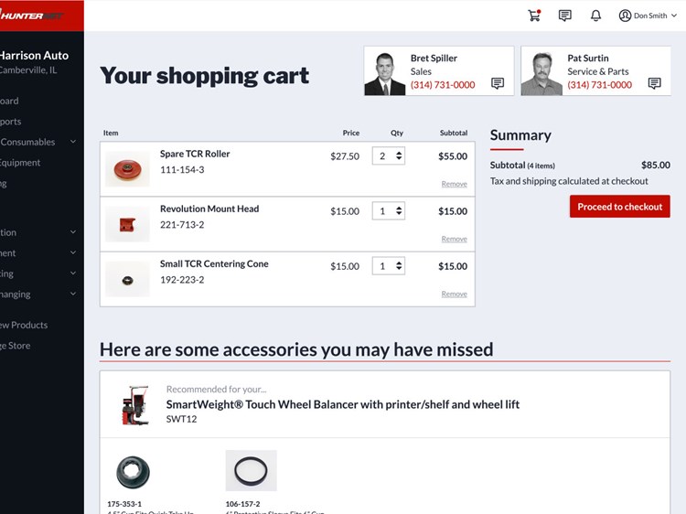Screen dimensions: 686x514
Task: Click Pat Surtin's profile photo
Action: [541, 73]
